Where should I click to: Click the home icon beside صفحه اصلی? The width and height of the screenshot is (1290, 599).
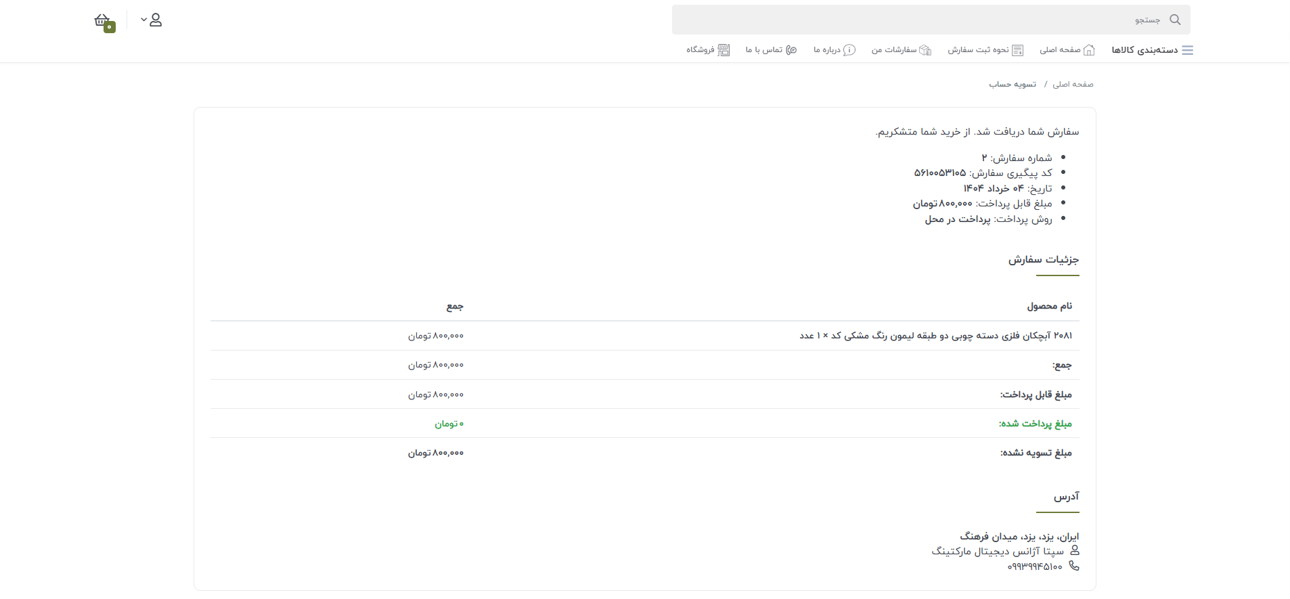coord(1089,50)
